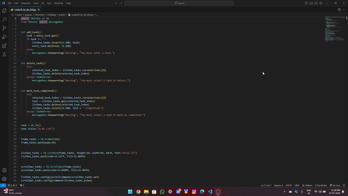Click 'def add_task():' code line
Image resolution: width=348 pixels, height=196 pixels.
(32, 32)
